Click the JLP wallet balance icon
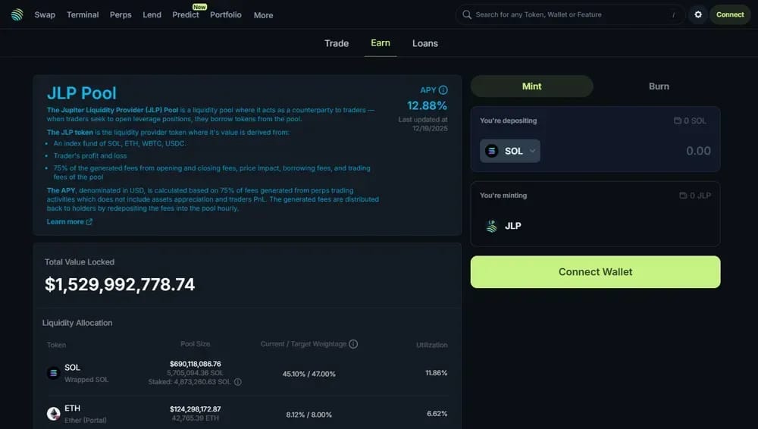 coord(683,196)
